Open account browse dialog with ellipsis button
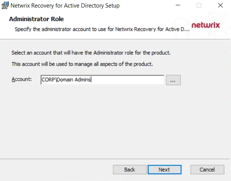Viewport: 231px width, 181px height. [173, 80]
